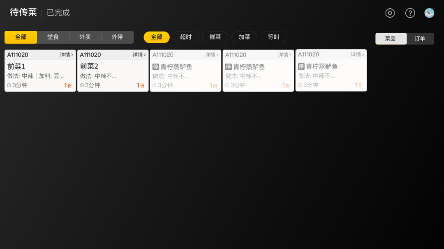Select the 外卖 order type
Image resolution: width=444 pixels, height=249 pixels.
pos(85,37)
